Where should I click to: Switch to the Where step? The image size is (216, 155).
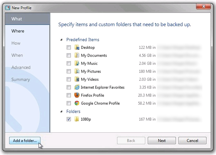[x=18, y=31]
